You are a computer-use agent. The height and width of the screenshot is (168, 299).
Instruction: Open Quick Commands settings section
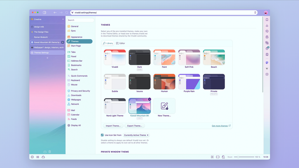(78, 76)
